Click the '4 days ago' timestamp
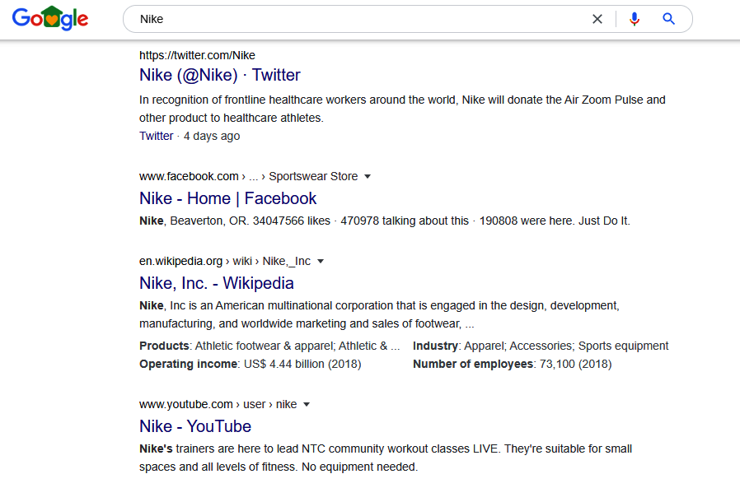 pos(212,136)
